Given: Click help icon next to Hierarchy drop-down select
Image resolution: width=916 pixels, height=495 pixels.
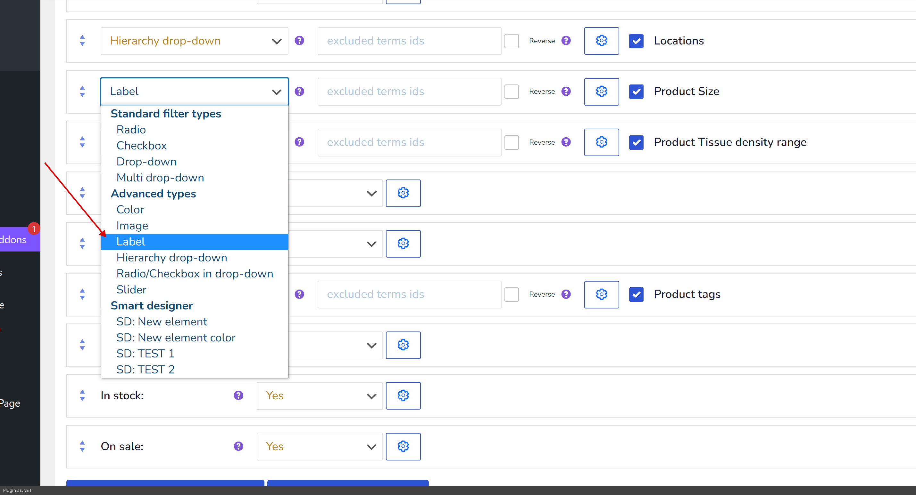Looking at the screenshot, I should 299,41.
